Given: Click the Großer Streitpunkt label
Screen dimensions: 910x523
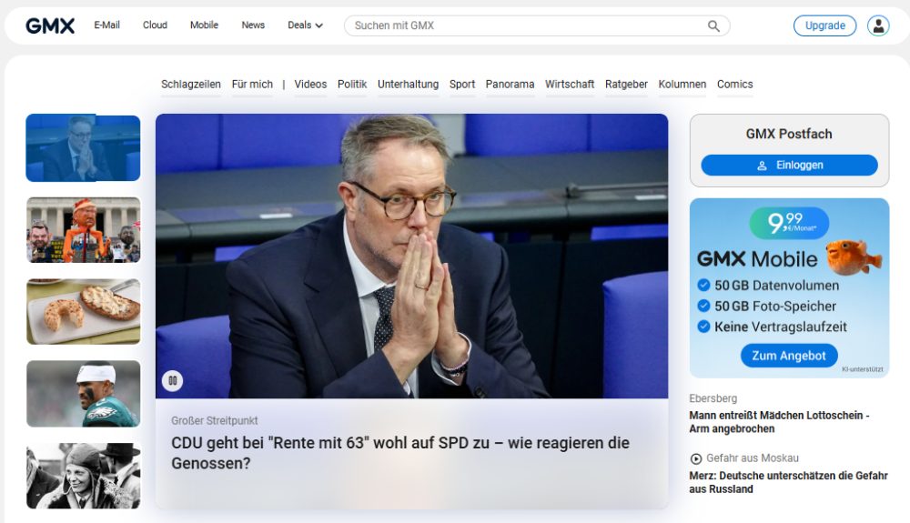Looking at the screenshot, I should point(214,420).
